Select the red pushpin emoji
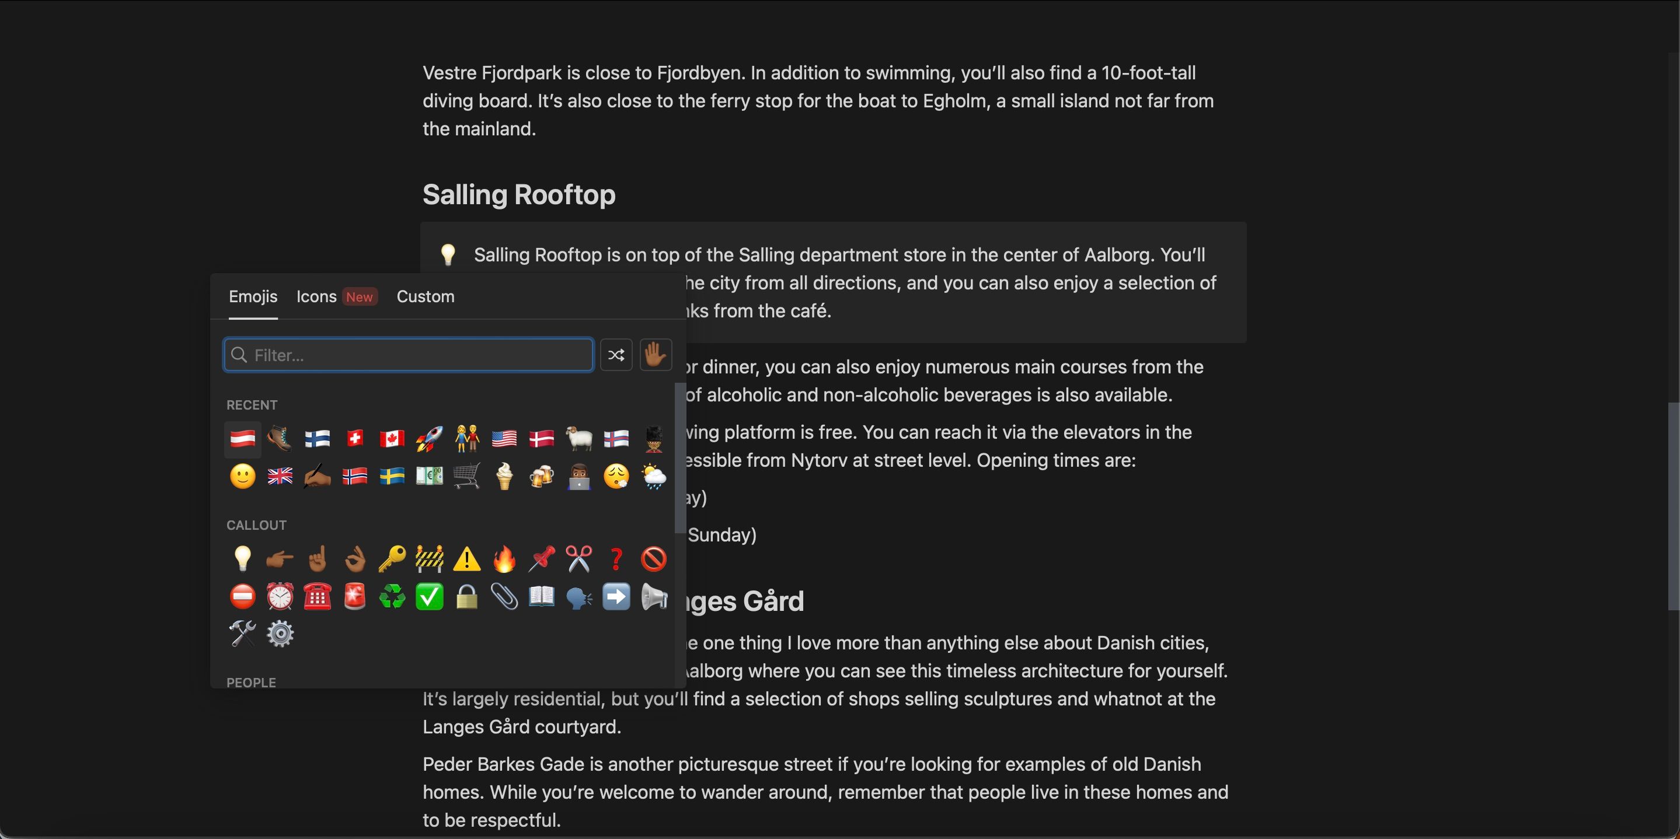The image size is (1680, 839). pos(541,559)
